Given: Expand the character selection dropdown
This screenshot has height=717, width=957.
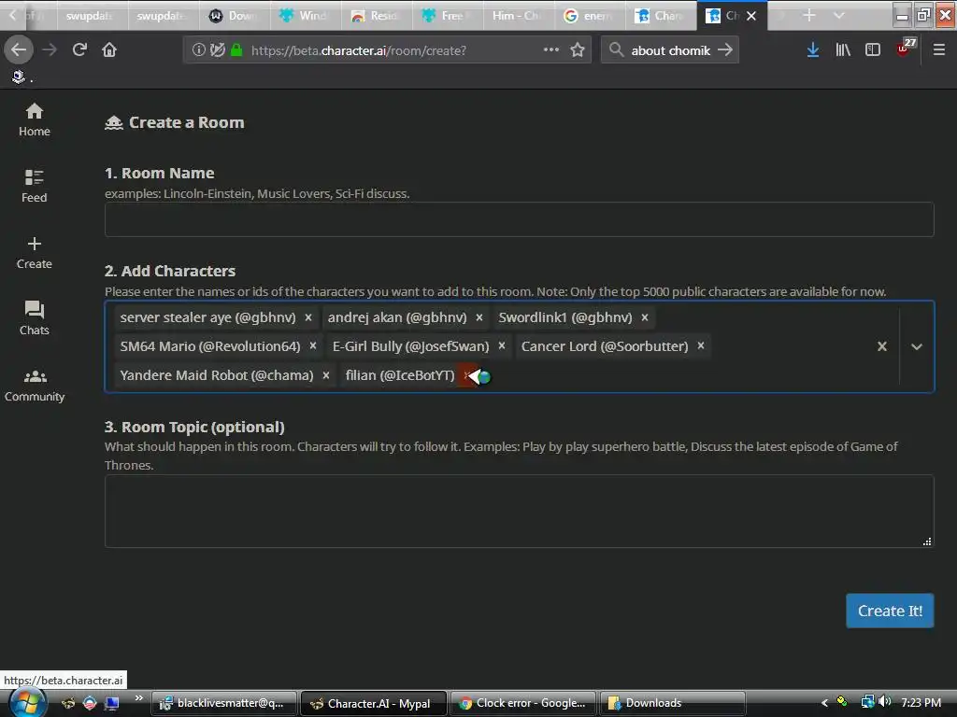Looking at the screenshot, I should [916, 346].
